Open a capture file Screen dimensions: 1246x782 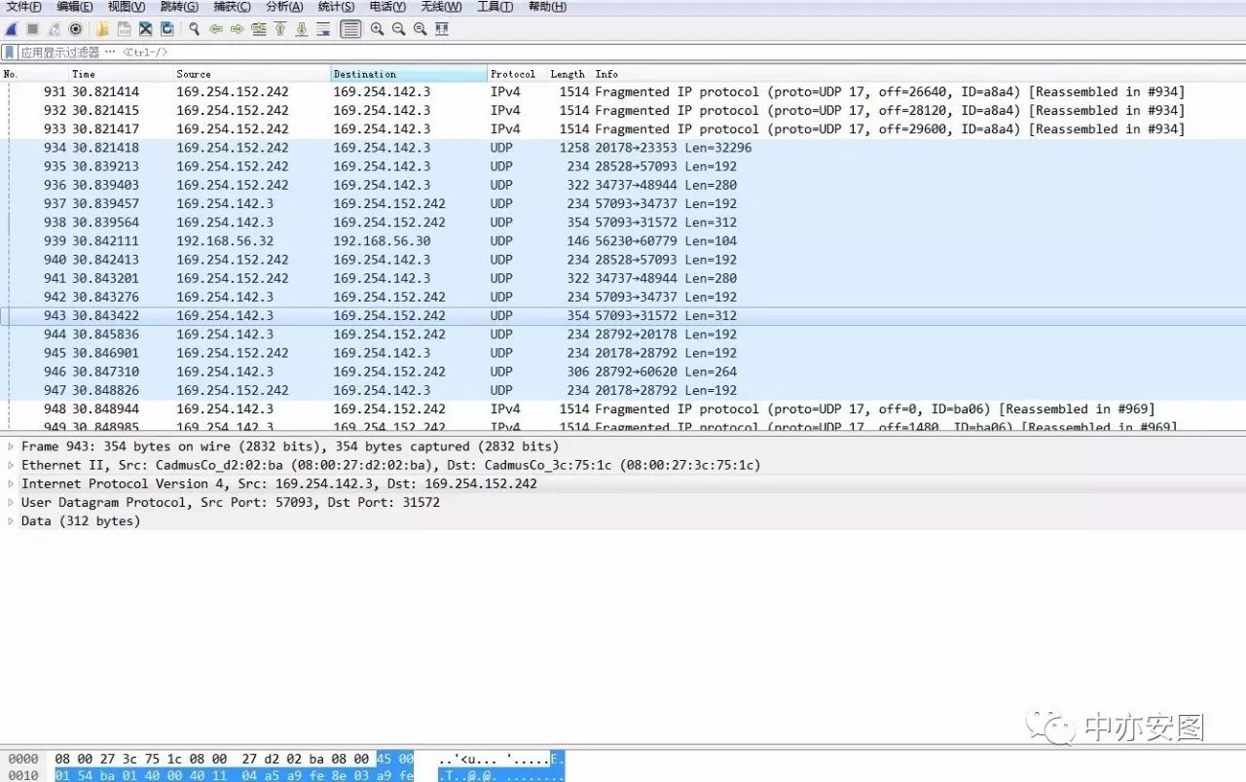coord(102,29)
